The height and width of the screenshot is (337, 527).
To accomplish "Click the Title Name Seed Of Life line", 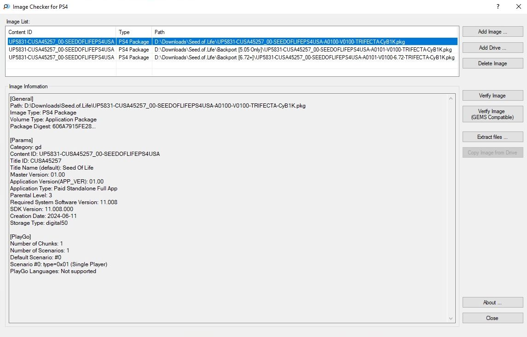I will click(x=52, y=168).
